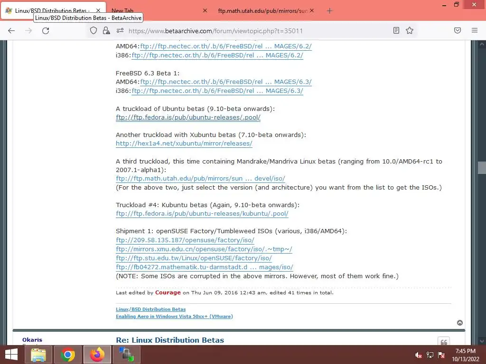The height and width of the screenshot is (364, 486).
Task: Open tu-darmstadt mathematik mirror link
Action: [x=205, y=267]
